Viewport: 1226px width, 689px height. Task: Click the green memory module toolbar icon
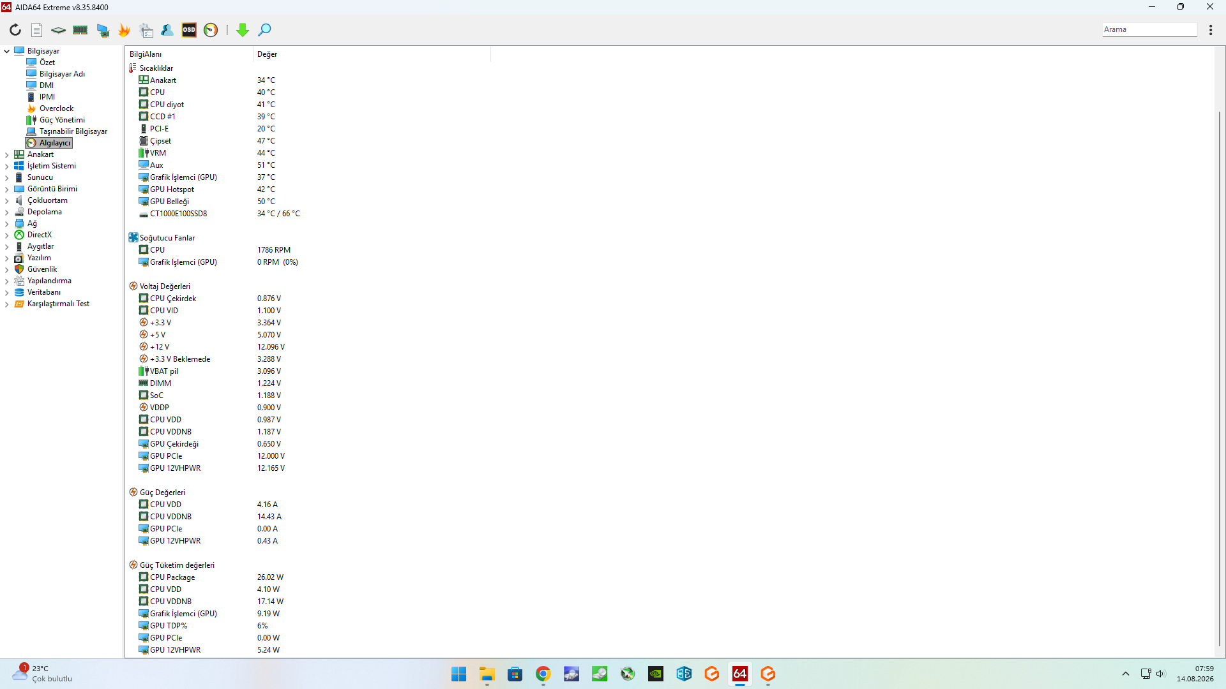(x=80, y=30)
